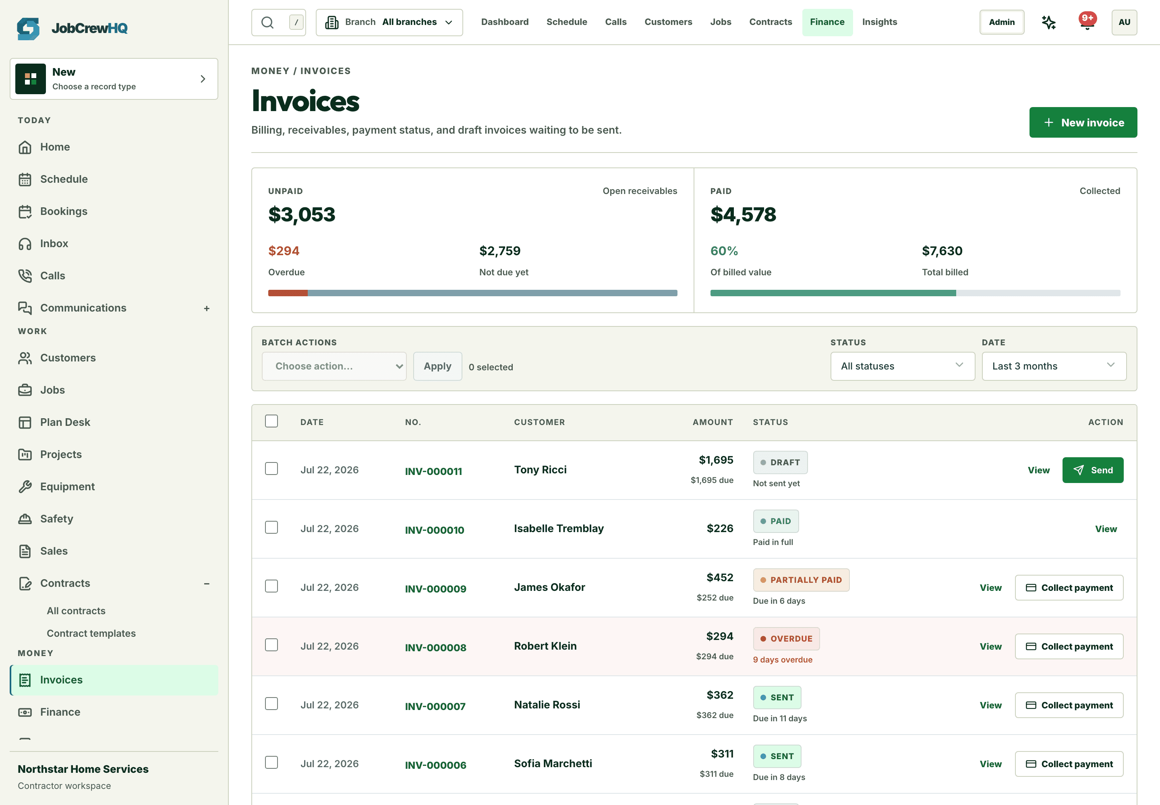Open the search magnifier icon
Viewport: 1160px width, 805px height.
point(267,22)
